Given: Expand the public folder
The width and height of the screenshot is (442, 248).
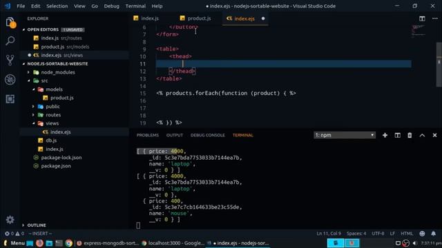Looking at the screenshot, I should pos(33,107).
